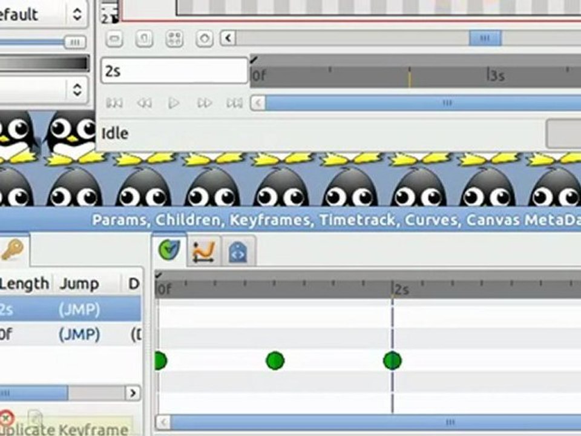Select the green waypoint at 2s
581x436 pixels.
[x=392, y=360]
